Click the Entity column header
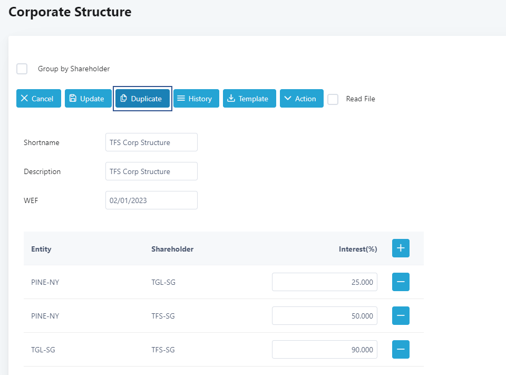 (41, 249)
